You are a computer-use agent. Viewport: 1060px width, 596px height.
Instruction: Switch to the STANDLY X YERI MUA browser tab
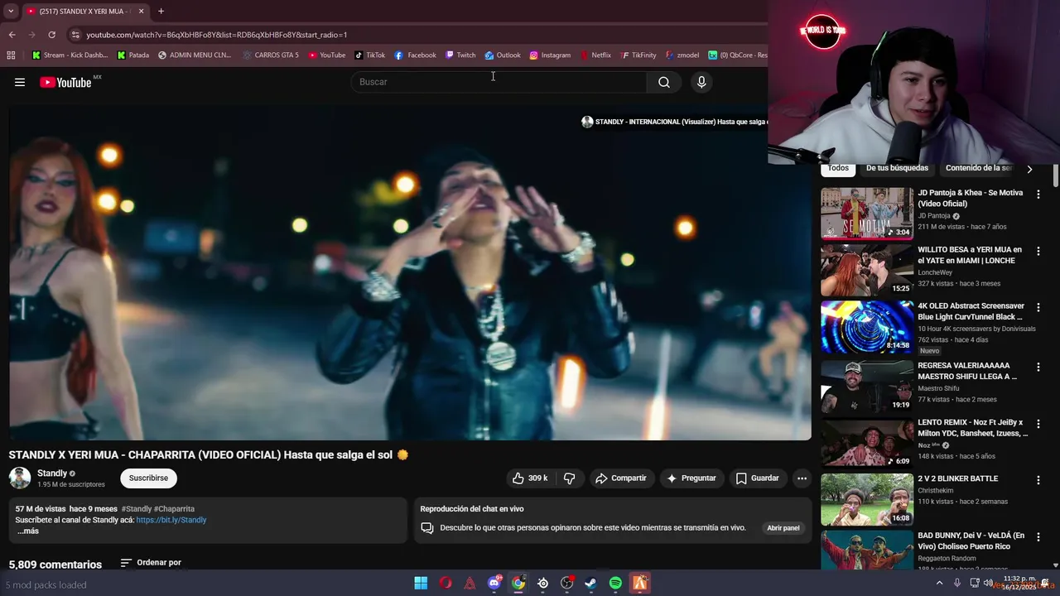click(85, 11)
